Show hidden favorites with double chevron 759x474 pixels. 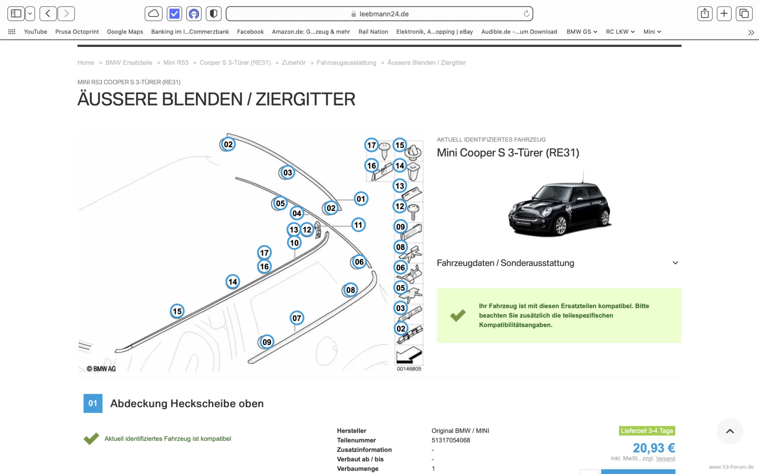751,32
